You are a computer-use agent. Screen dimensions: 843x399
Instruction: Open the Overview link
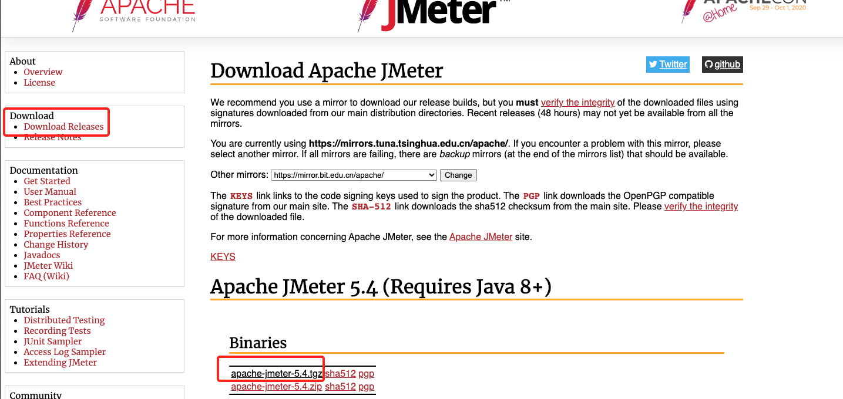pyautogui.click(x=43, y=72)
